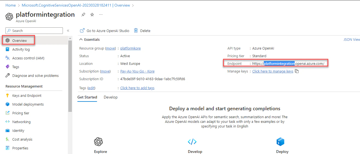Open the Pay-As-You-Go - Kore subscription link

(137, 71)
